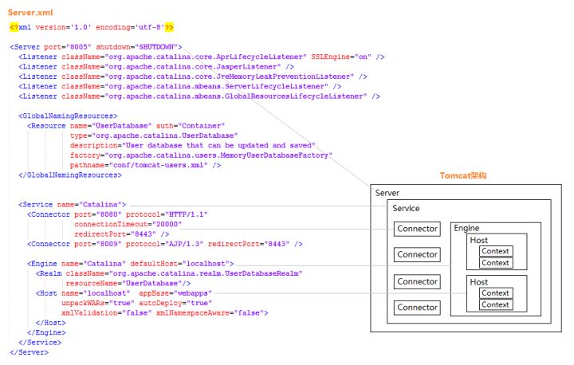Click the orange "Tomcat架构" diagram title
This screenshot has height=365, width=574.
pos(463,176)
